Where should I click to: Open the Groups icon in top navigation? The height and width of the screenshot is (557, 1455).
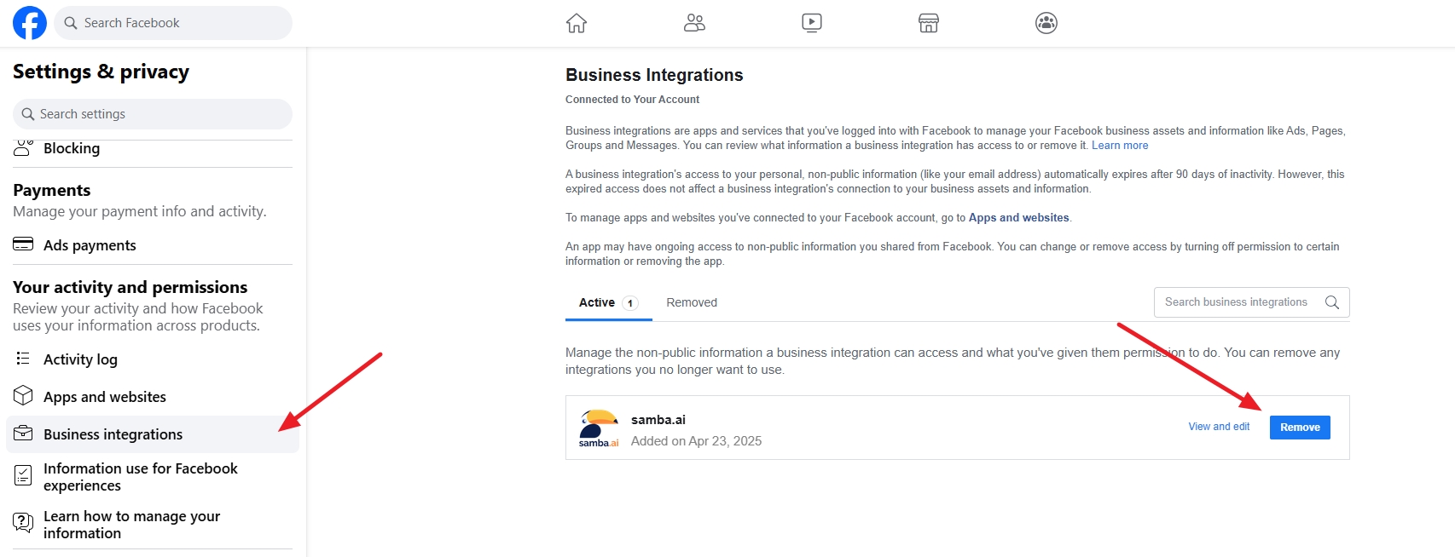tap(1046, 23)
